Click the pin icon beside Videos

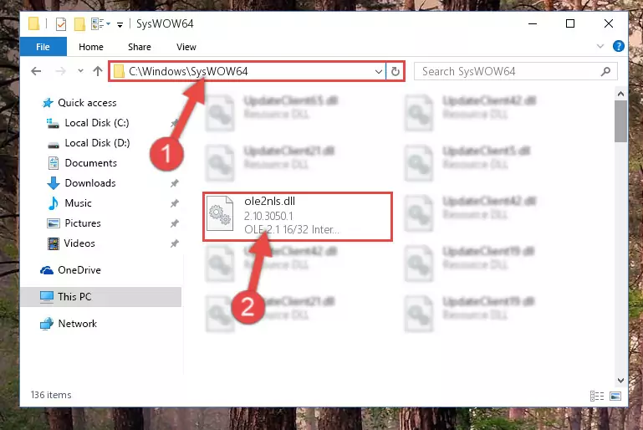(x=174, y=243)
